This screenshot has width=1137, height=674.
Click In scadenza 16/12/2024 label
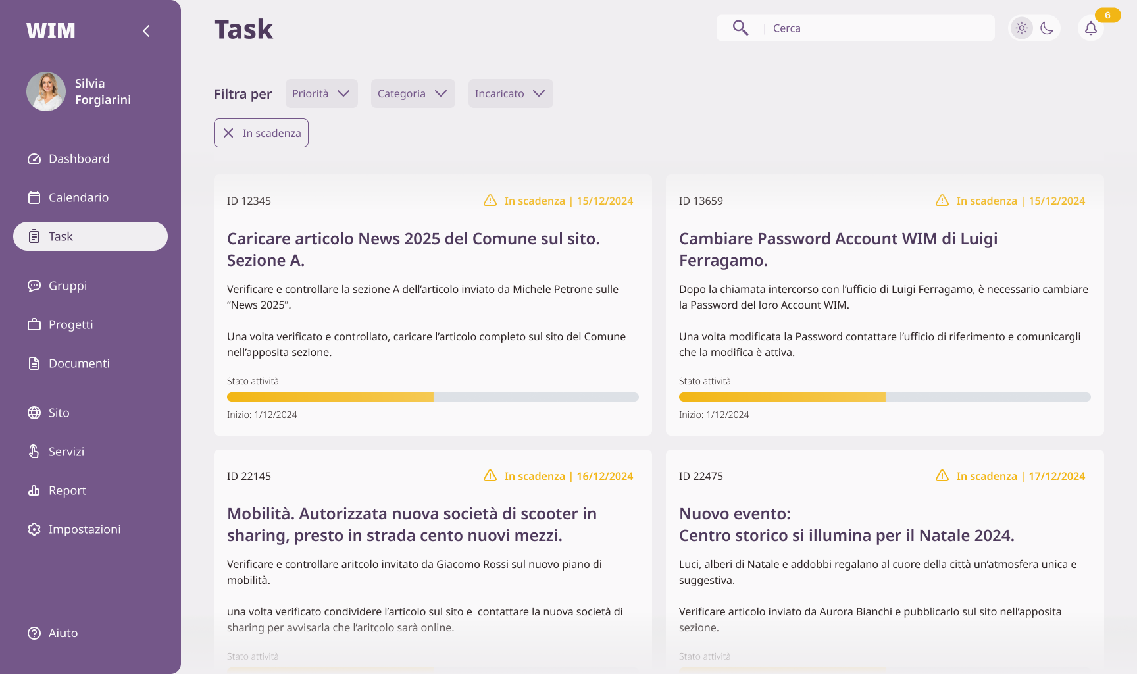tap(568, 476)
